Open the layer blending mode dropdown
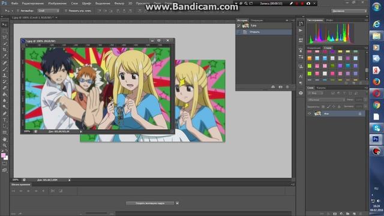This screenshot has width=384, height=216. (326, 100)
